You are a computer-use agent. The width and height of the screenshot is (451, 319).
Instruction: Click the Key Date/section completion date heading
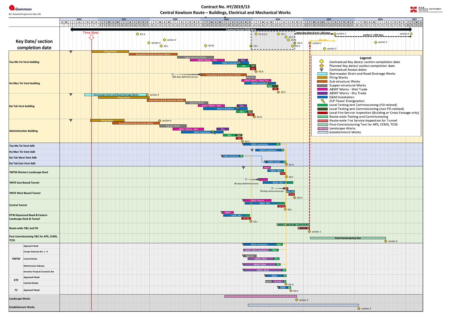point(34,44)
